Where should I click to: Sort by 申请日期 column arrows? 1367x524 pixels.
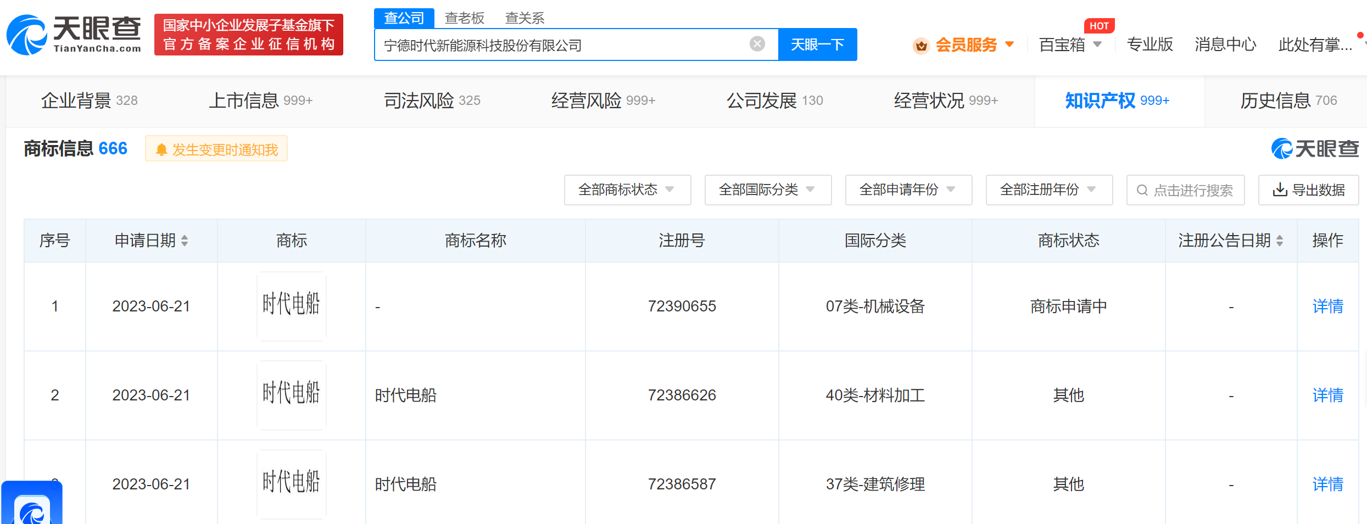tap(185, 241)
